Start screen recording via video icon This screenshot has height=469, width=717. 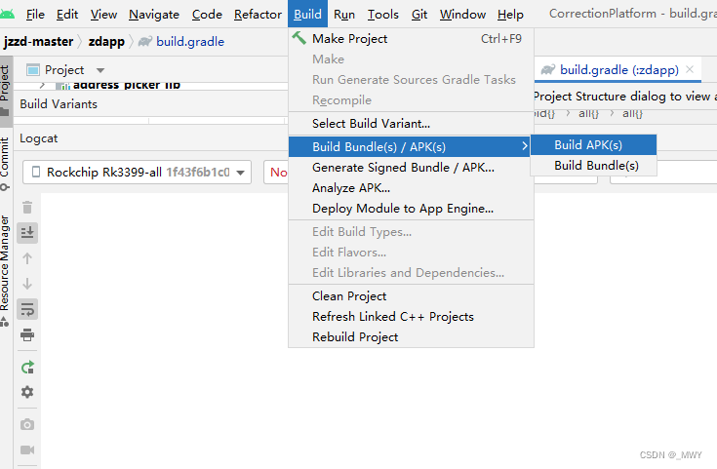[x=27, y=449]
